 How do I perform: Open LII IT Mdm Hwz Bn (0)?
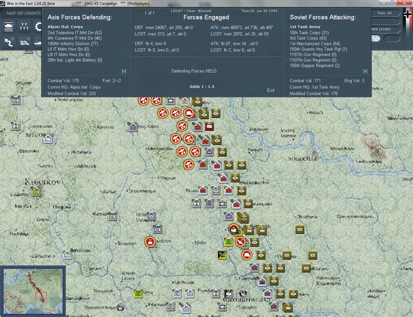(x=68, y=49)
